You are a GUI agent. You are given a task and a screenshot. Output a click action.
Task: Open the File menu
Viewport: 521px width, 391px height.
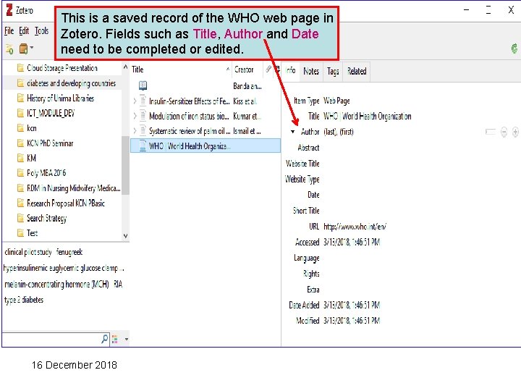[x=9, y=31]
